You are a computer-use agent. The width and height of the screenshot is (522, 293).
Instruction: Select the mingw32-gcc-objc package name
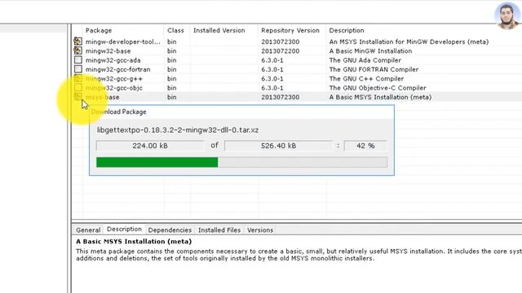[114, 88]
